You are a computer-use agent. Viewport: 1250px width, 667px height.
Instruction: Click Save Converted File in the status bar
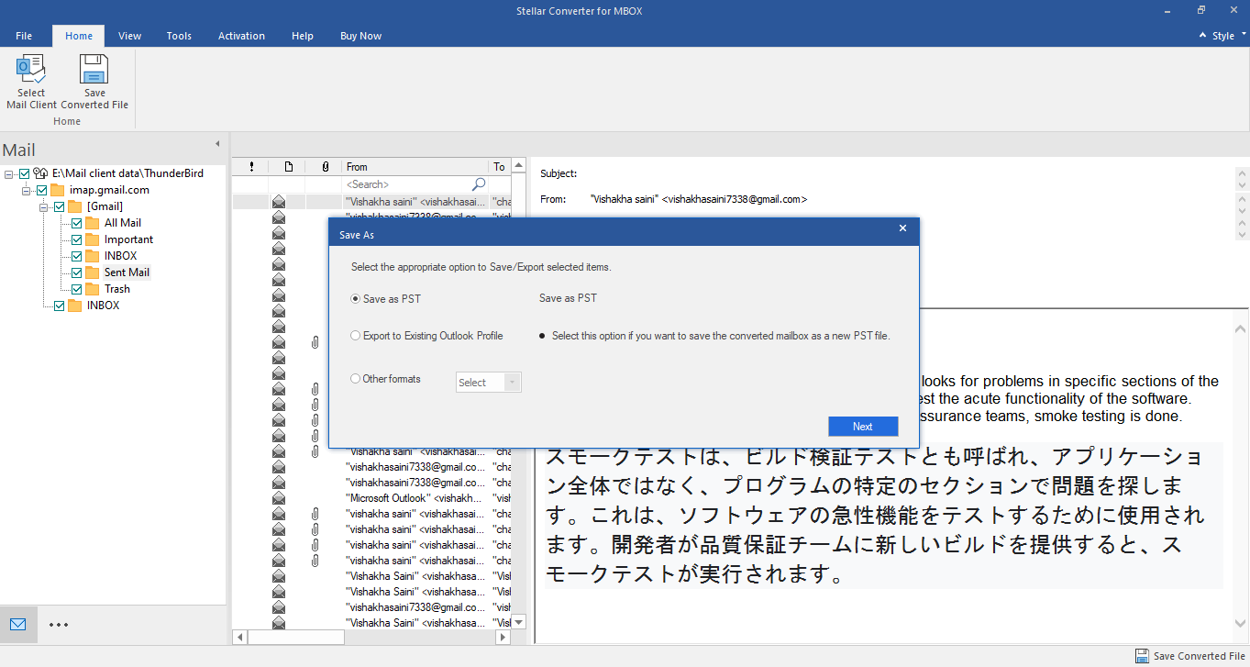pos(1190,656)
